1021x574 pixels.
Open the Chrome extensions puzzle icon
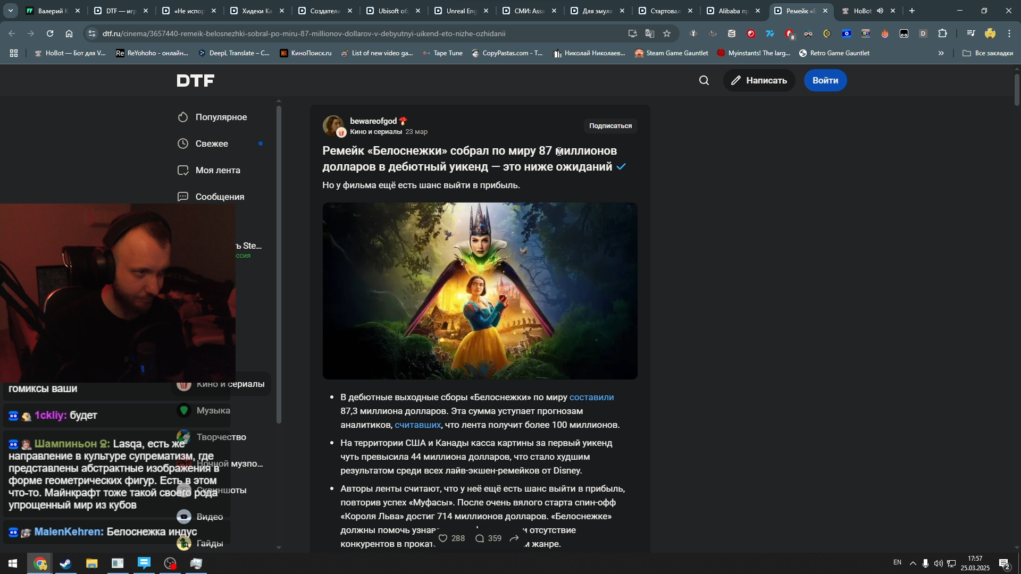(943, 33)
